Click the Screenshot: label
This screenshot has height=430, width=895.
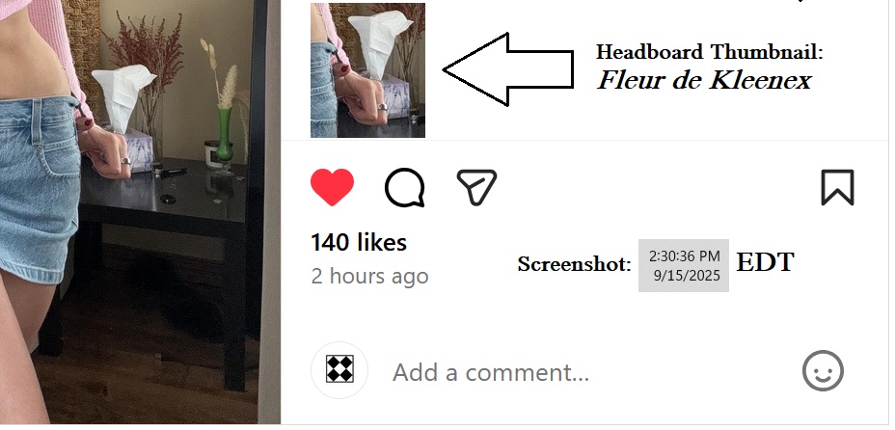click(x=574, y=264)
